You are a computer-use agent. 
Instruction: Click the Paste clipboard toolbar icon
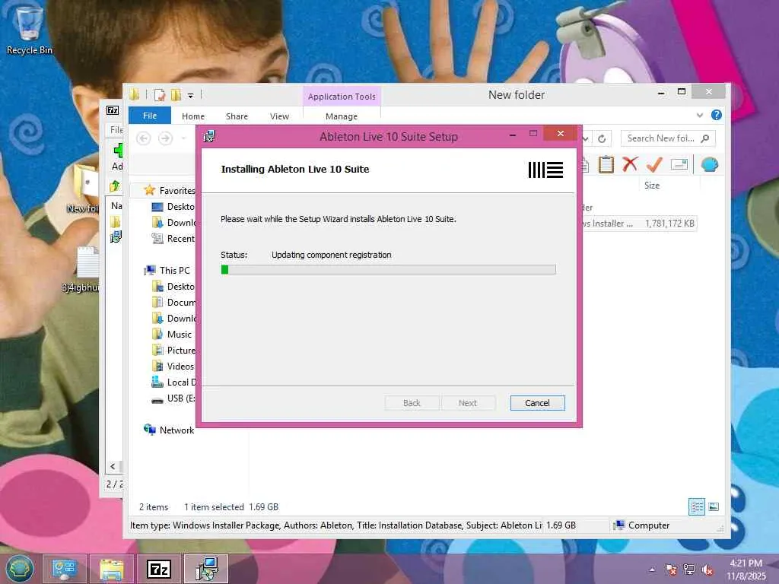tap(606, 164)
